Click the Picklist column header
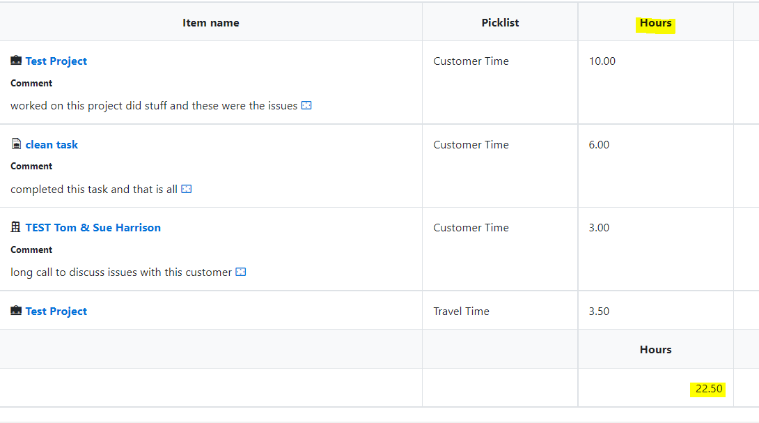The image size is (759, 423). click(x=500, y=22)
